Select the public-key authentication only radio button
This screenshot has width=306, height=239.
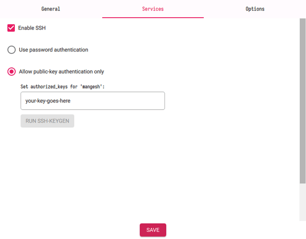point(11,72)
